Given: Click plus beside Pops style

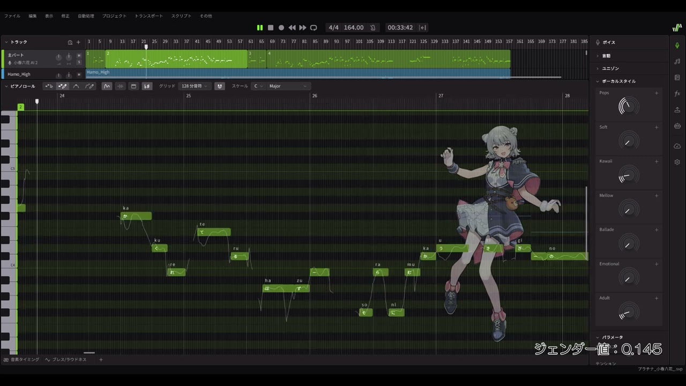Looking at the screenshot, I should (657, 93).
